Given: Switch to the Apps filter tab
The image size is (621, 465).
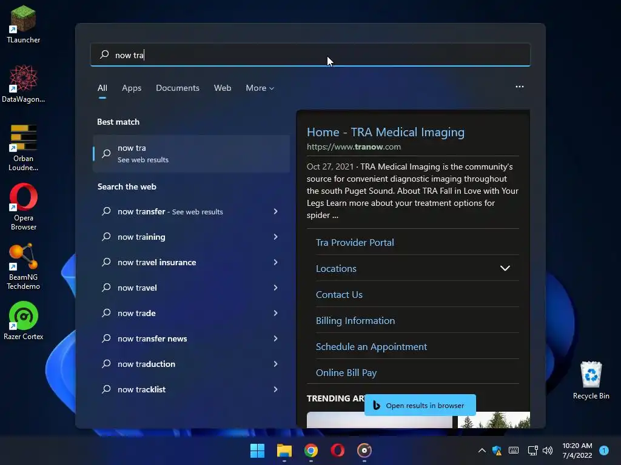Looking at the screenshot, I should coord(132,88).
